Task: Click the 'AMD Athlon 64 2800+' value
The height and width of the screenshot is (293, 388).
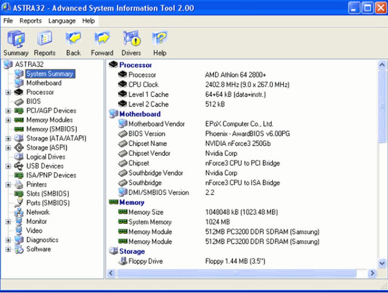Action: coord(235,74)
